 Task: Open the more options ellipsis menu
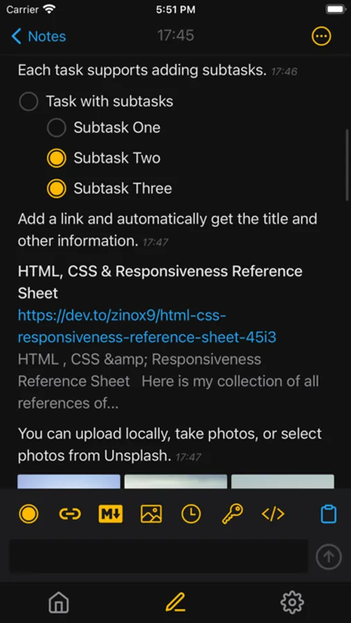321,37
